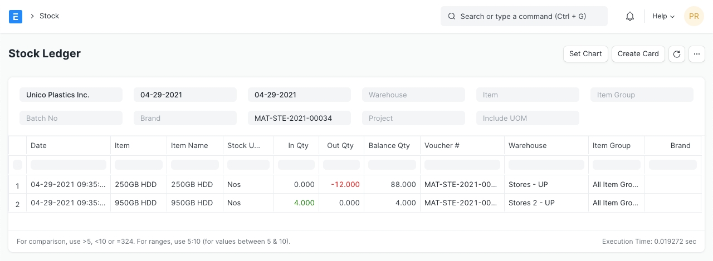Click the search magnifier icon
713x261 pixels.
[x=452, y=17]
